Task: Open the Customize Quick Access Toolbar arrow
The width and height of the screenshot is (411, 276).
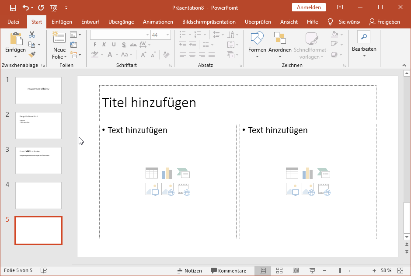Action: [x=66, y=8]
